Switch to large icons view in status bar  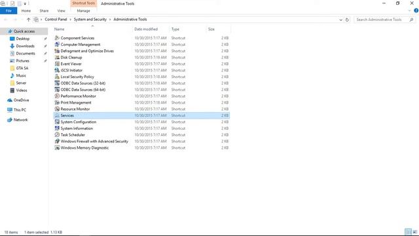414,232
